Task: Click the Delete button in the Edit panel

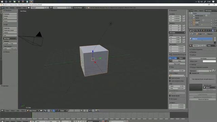Action: pyautogui.click(x=10, y=33)
